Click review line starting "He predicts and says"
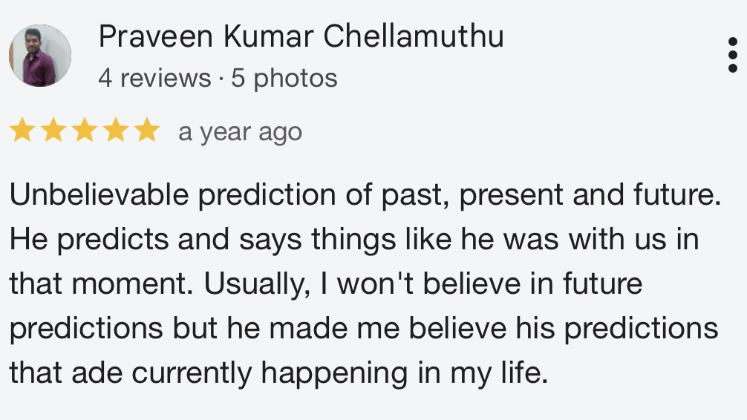747x420 pixels. pyautogui.click(x=354, y=239)
